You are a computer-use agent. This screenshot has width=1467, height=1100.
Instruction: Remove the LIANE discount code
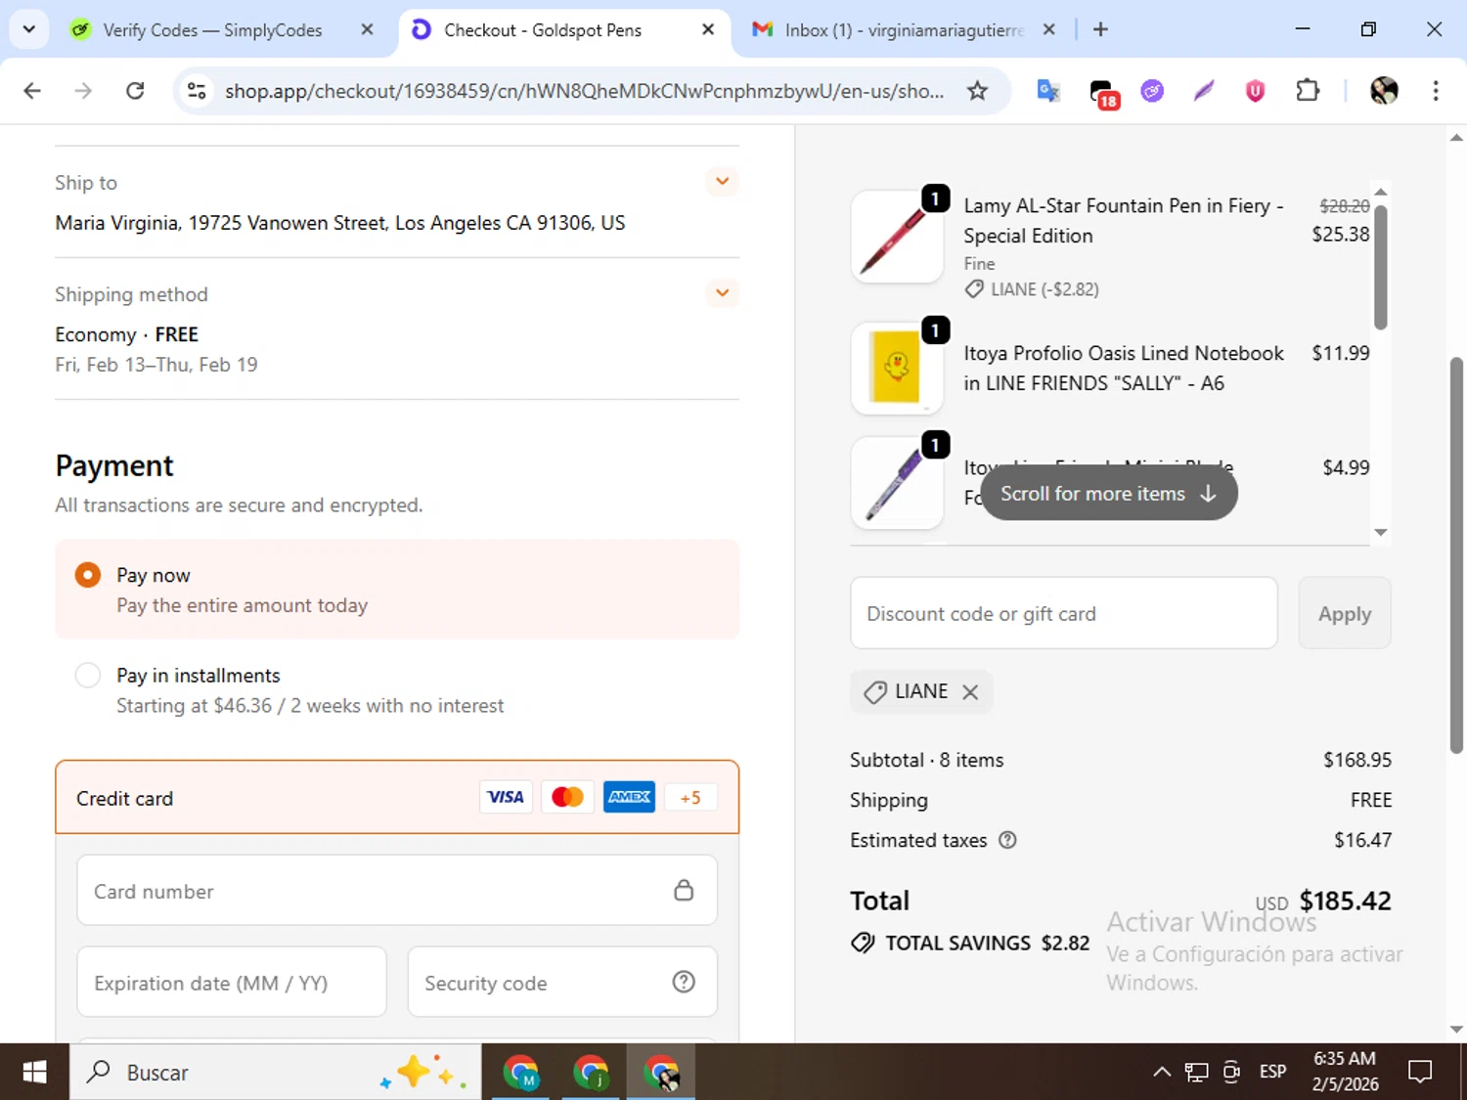[970, 692]
